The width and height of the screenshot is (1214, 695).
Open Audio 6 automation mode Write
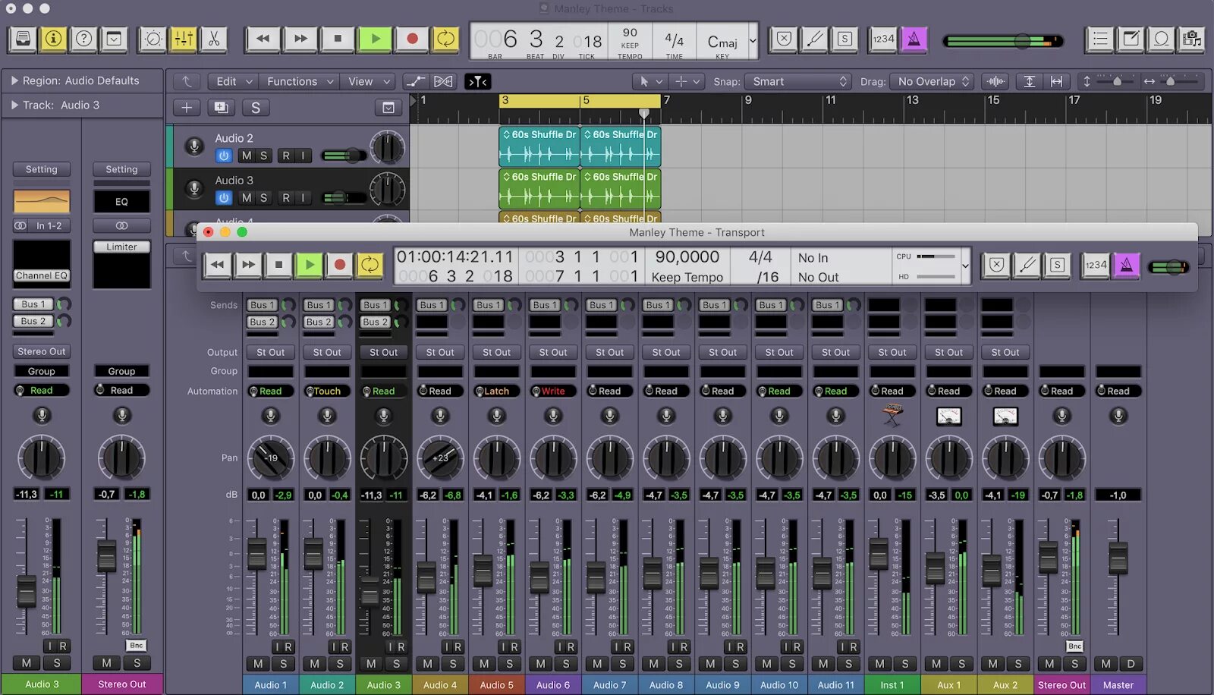click(x=553, y=391)
